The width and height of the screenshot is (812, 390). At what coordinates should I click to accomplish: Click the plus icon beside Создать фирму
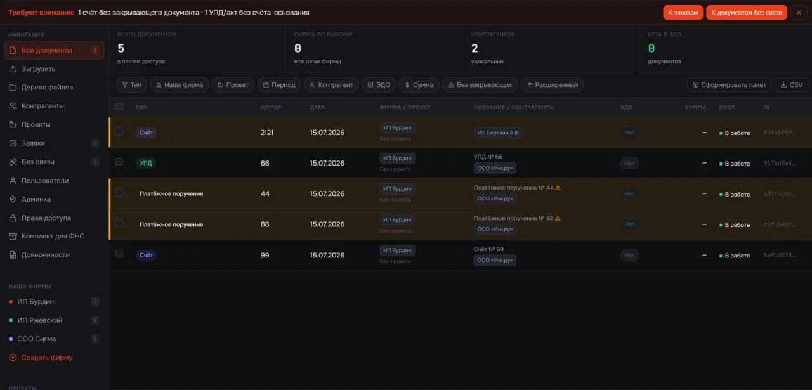[13, 358]
